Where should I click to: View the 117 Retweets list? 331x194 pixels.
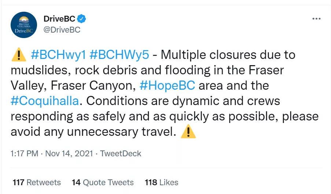37,182
